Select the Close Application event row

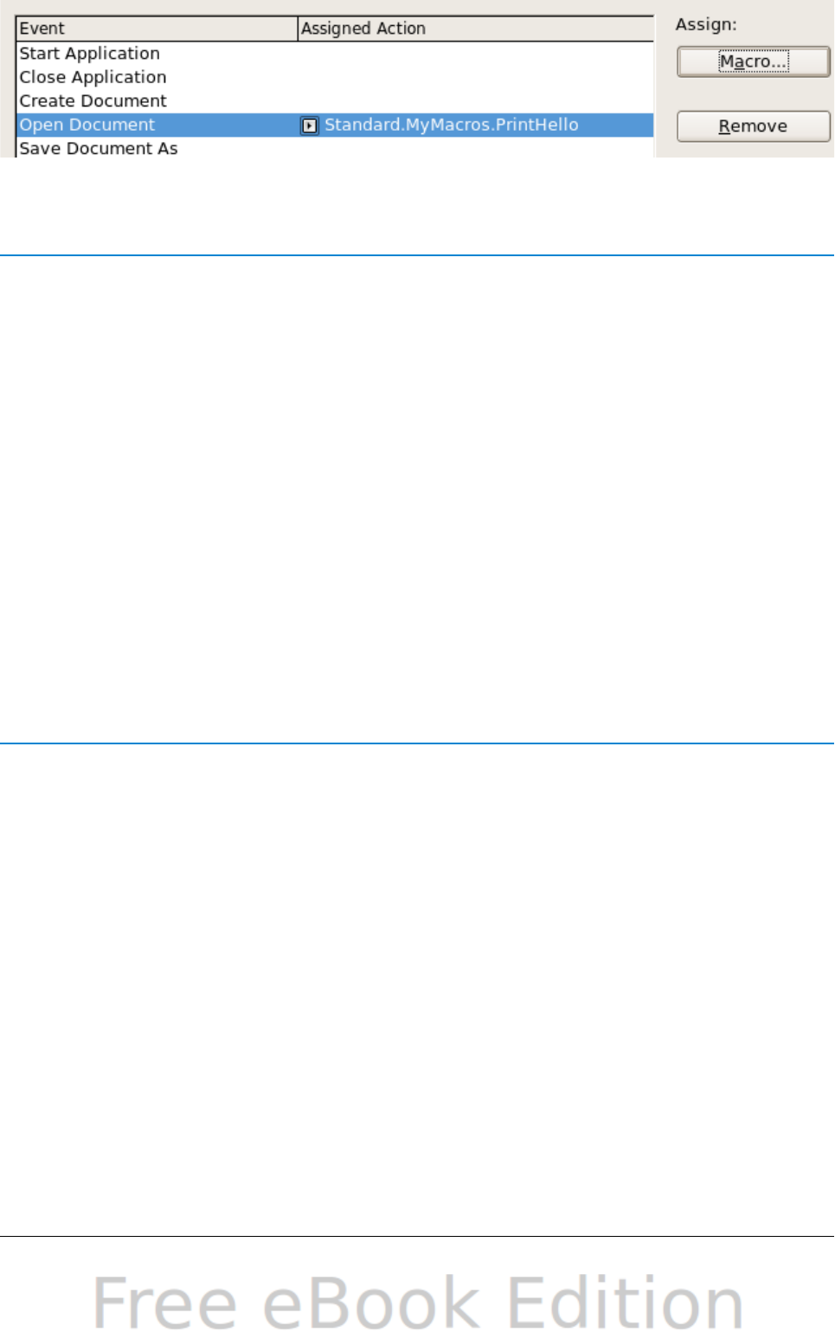click(x=334, y=77)
